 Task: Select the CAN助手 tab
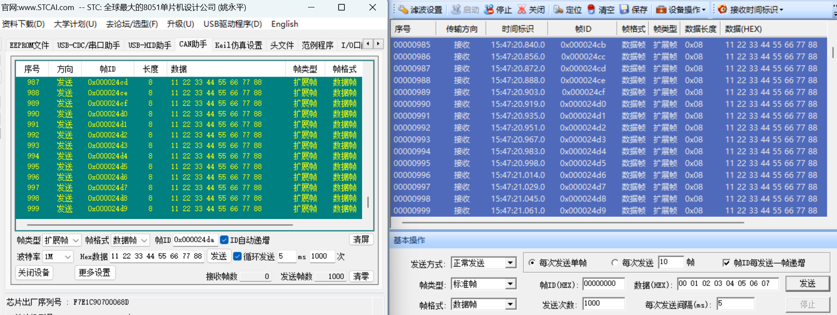click(193, 44)
